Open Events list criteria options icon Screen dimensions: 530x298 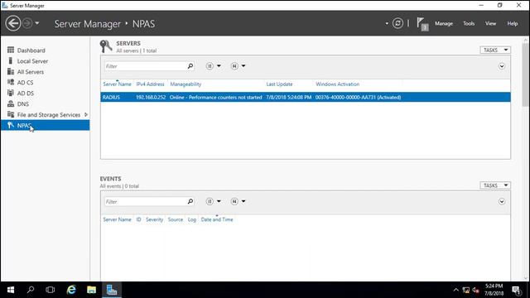tap(210, 201)
